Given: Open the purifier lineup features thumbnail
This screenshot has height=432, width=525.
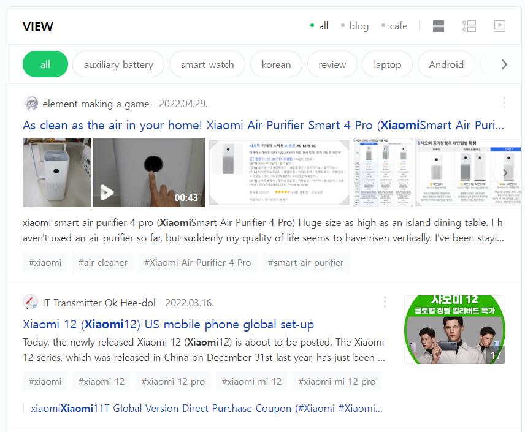Looking at the screenshot, I should tap(468, 172).
